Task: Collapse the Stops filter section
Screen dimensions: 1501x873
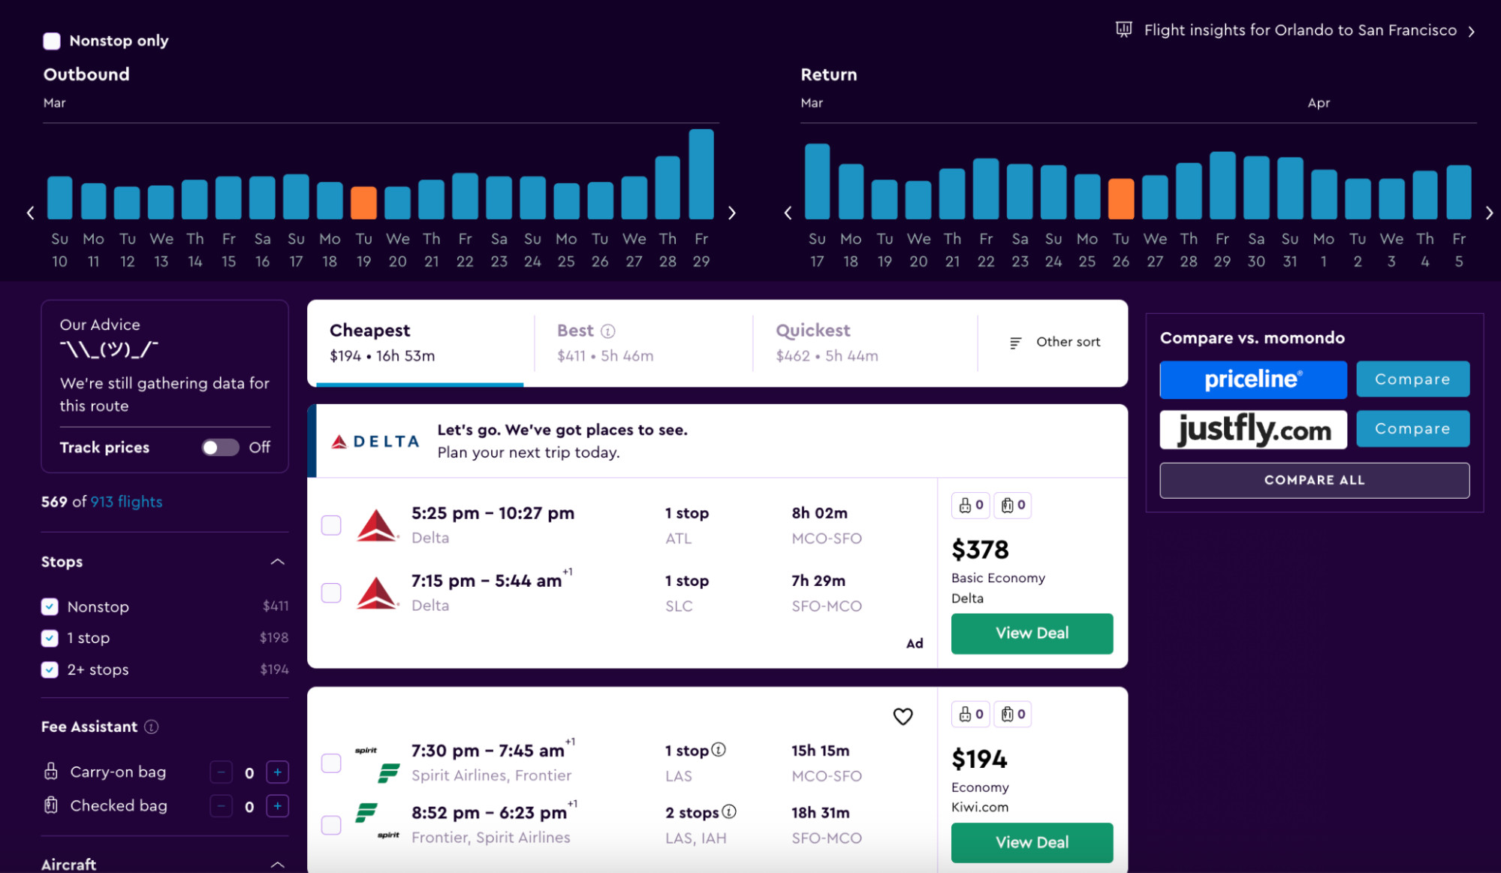Action: tap(277, 562)
